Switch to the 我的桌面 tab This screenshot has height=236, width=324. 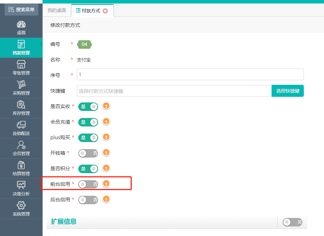click(x=57, y=10)
